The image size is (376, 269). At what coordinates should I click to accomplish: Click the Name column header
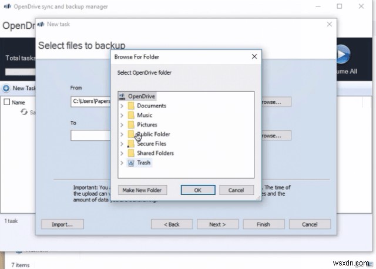pyautogui.click(x=18, y=103)
